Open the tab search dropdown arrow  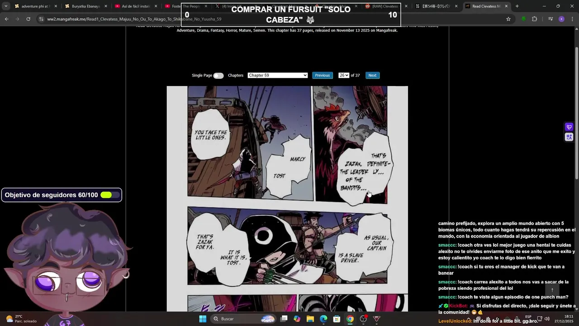[x=6, y=6]
